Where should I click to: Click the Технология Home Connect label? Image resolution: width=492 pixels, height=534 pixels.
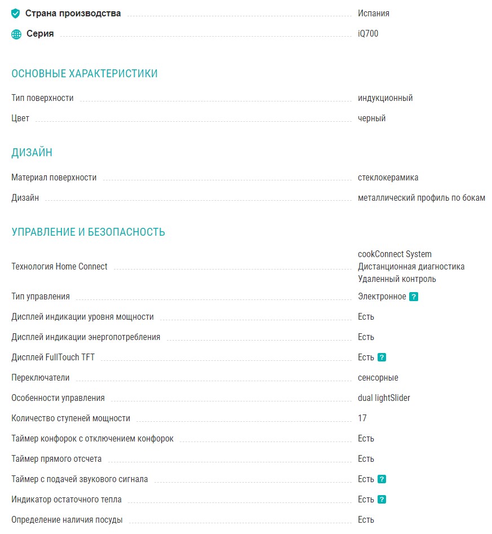pyautogui.click(x=59, y=267)
